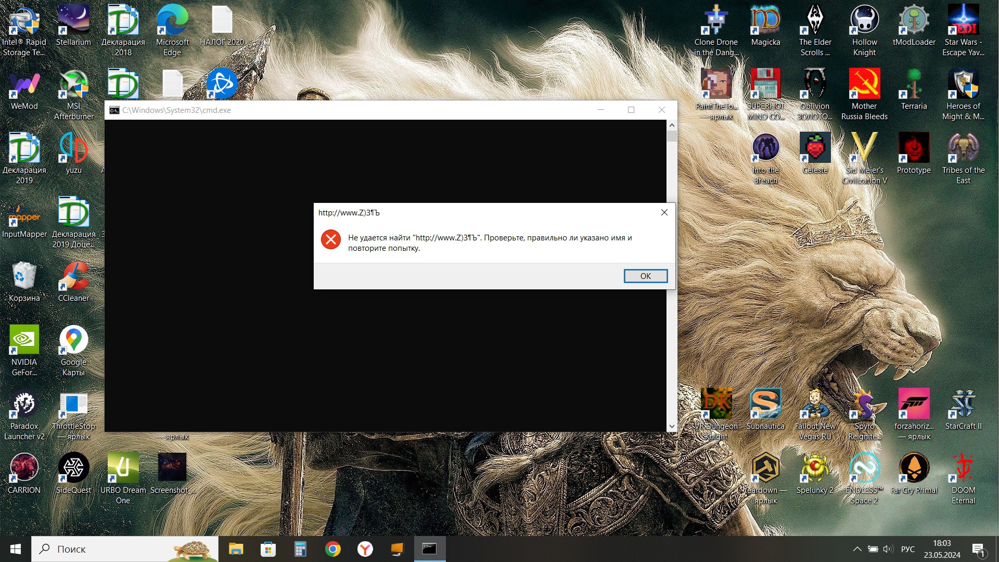Launch Yandex Browser from taskbar

click(x=365, y=549)
